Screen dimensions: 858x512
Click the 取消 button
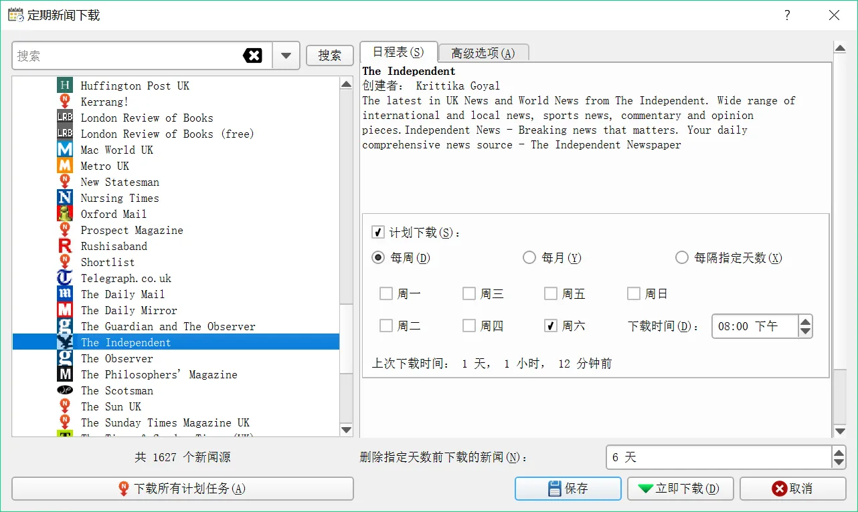tap(793, 489)
